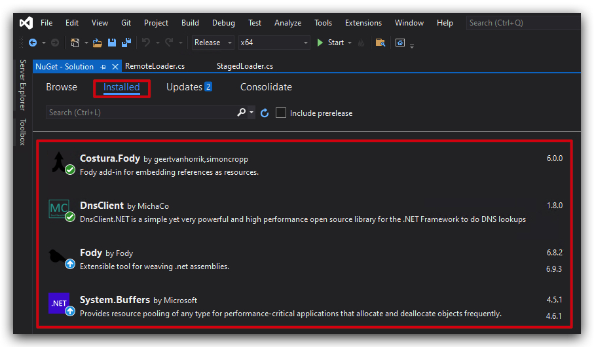Screen dimensions: 594x347
Task: Click the DnsClient version 1.8.0
Action: click(555, 206)
